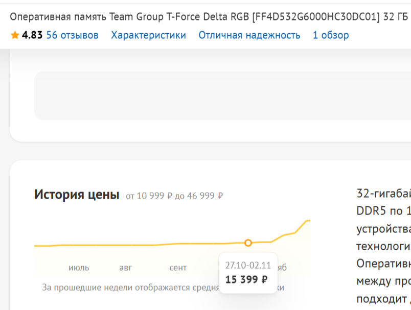This screenshot has height=310, width=411.
Task: Click the История цены heading
Action: [77, 195]
